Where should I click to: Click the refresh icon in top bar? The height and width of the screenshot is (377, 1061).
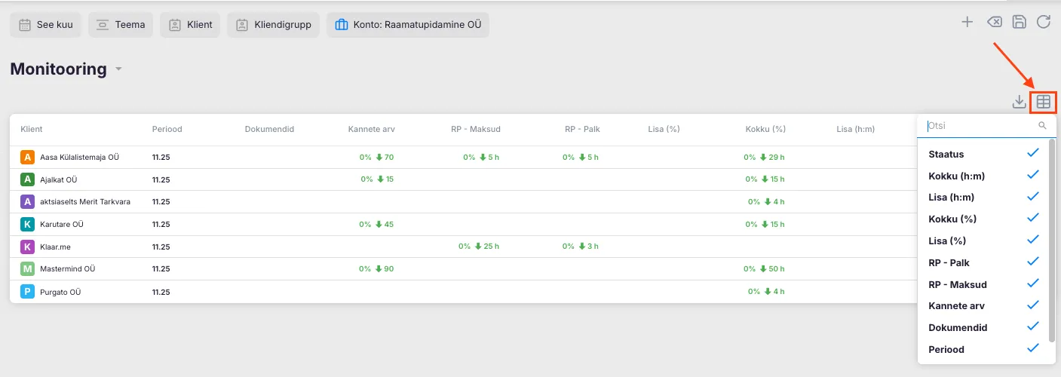(x=1044, y=22)
